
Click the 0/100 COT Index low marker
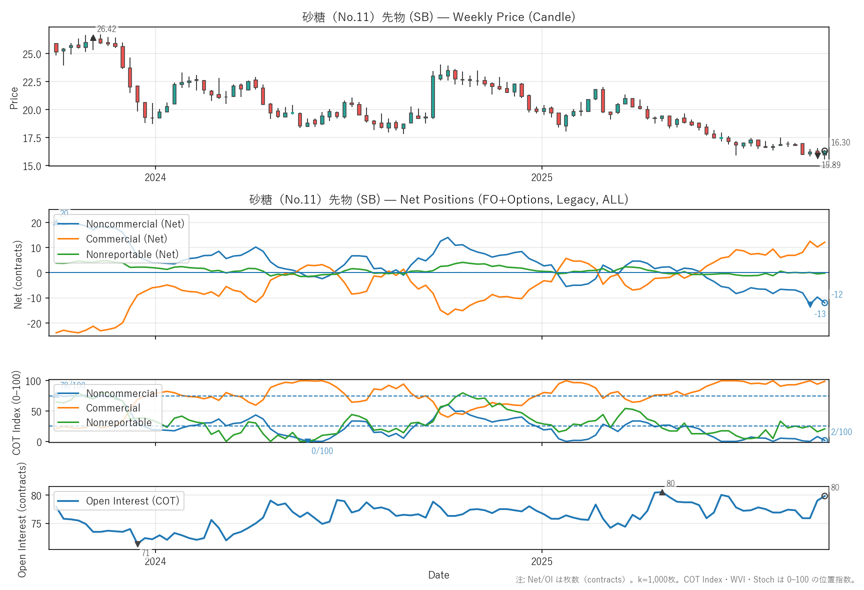pos(307,441)
